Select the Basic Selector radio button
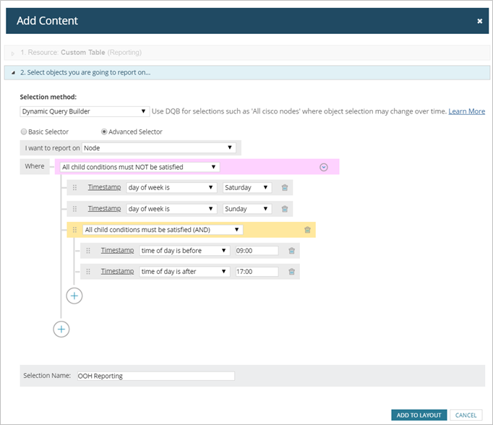This screenshot has width=493, height=425. click(24, 132)
